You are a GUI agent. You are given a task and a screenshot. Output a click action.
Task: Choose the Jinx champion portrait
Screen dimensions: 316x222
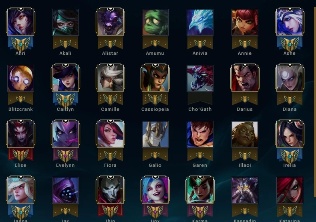click(155, 190)
